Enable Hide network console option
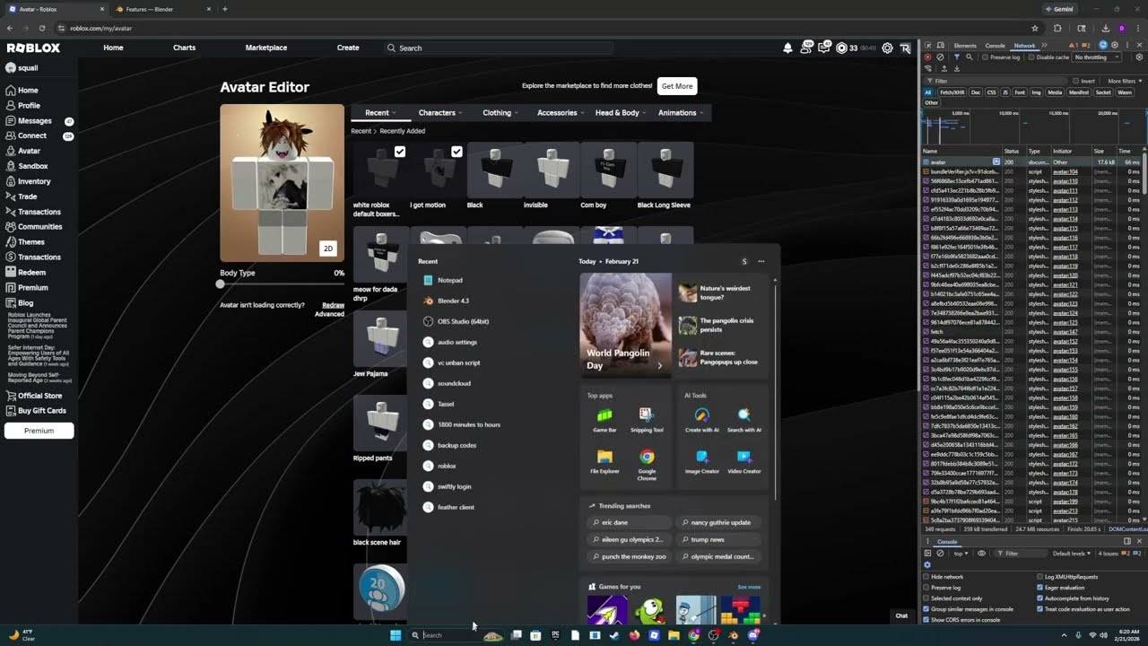The width and height of the screenshot is (1148, 646). pyautogui.click(x=926, y=577)
